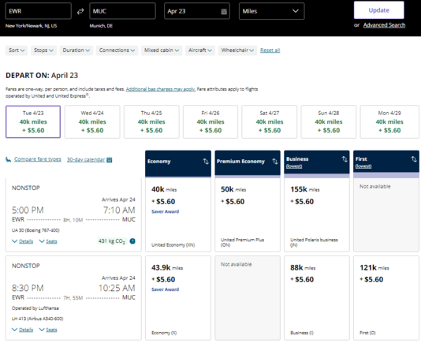Open the 30-day calendar icon
421x343 pixels.
pos(110,160)
